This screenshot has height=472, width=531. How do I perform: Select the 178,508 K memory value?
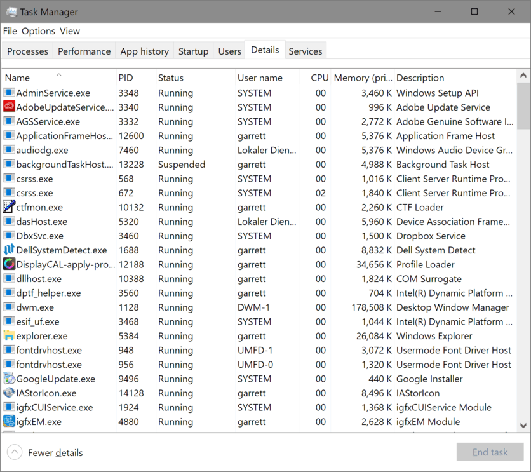point(372,307)
